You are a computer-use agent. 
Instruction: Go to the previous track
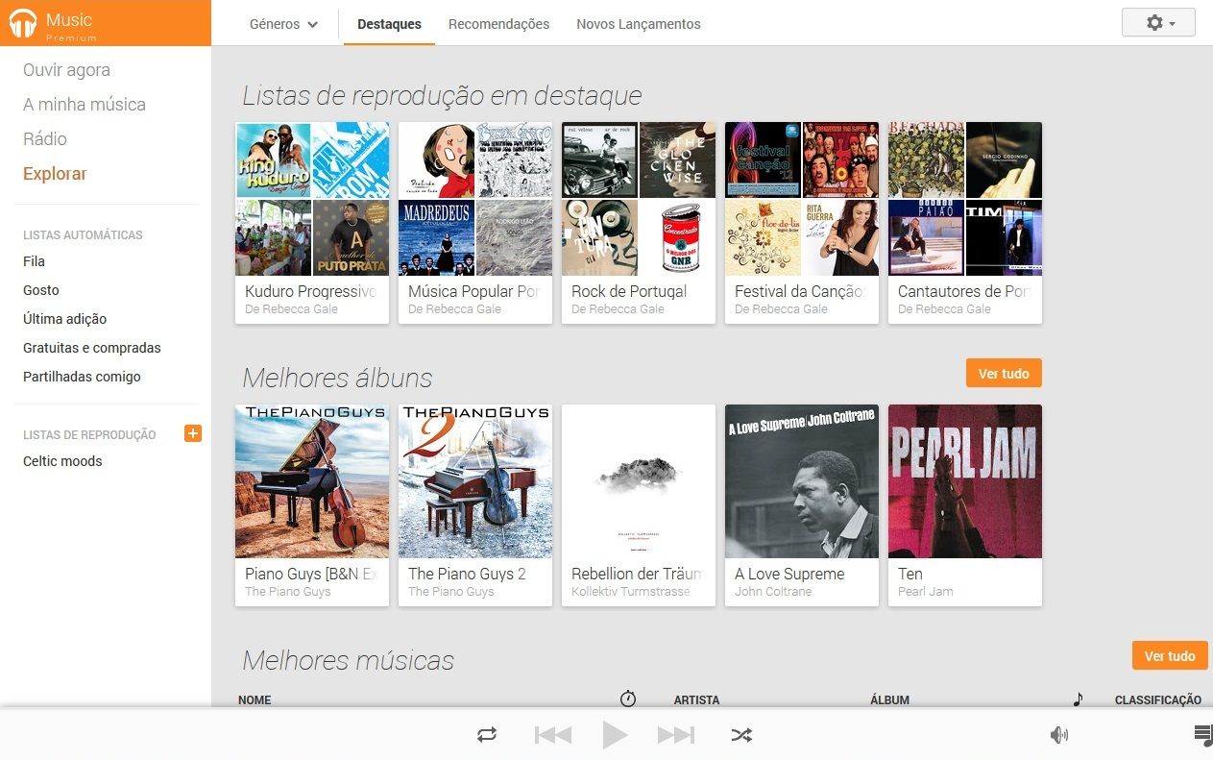pyautogui.click(x=553, y=735)
